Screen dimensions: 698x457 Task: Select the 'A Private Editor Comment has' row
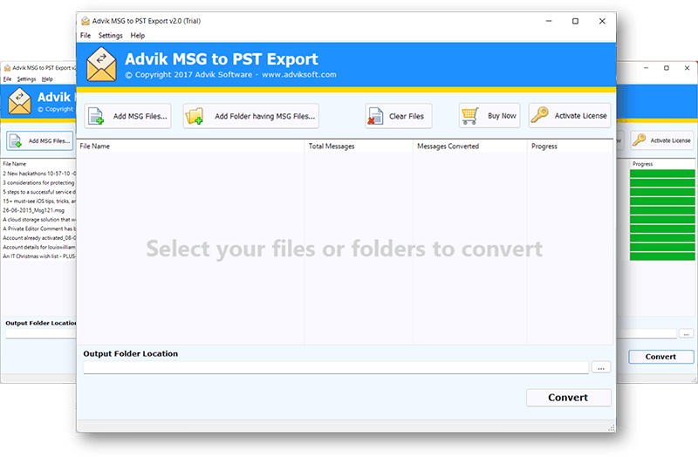[x=39, y=228]
